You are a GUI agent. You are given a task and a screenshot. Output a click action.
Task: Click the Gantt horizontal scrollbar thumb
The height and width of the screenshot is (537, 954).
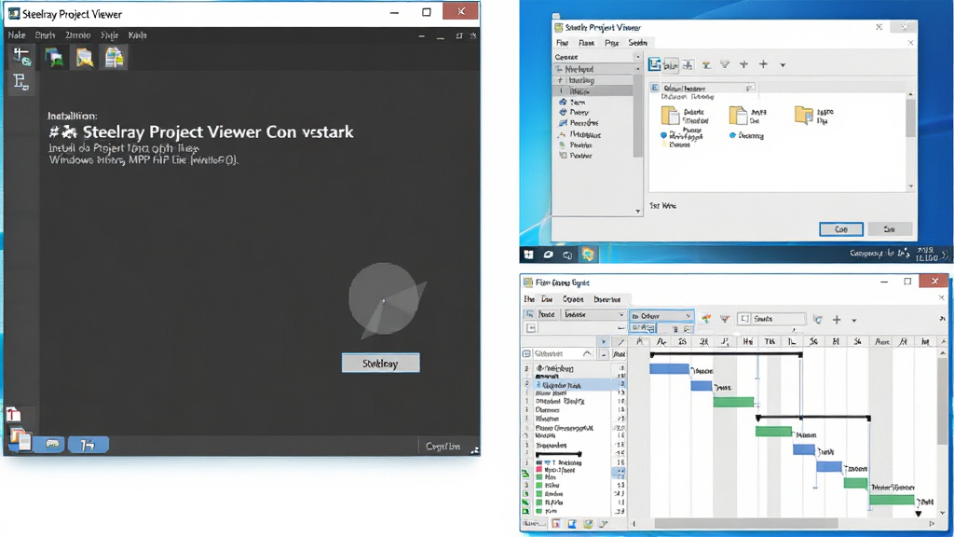point(746,523)
